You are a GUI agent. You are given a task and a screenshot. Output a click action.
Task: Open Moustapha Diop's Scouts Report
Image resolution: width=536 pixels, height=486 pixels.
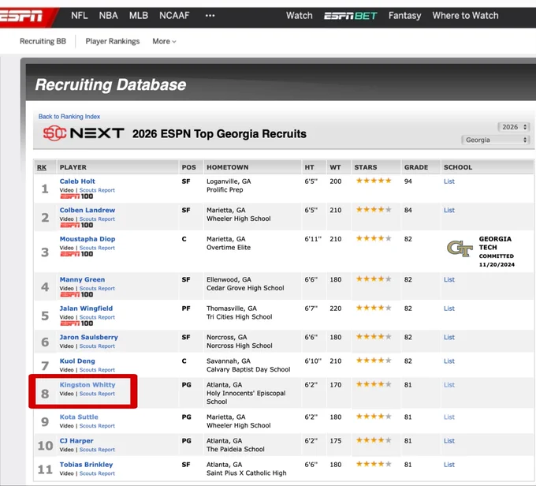97,248
